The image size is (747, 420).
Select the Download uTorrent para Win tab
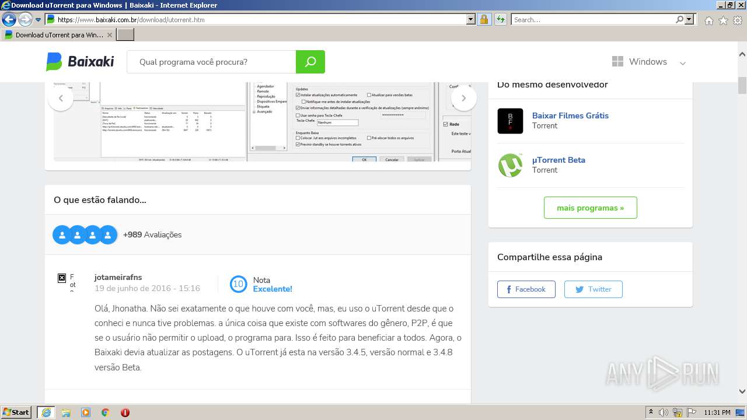coord(58,35)
